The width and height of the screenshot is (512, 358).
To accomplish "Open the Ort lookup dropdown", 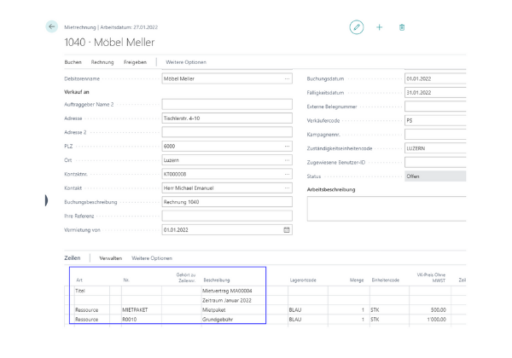I will [x=287, y=159].
